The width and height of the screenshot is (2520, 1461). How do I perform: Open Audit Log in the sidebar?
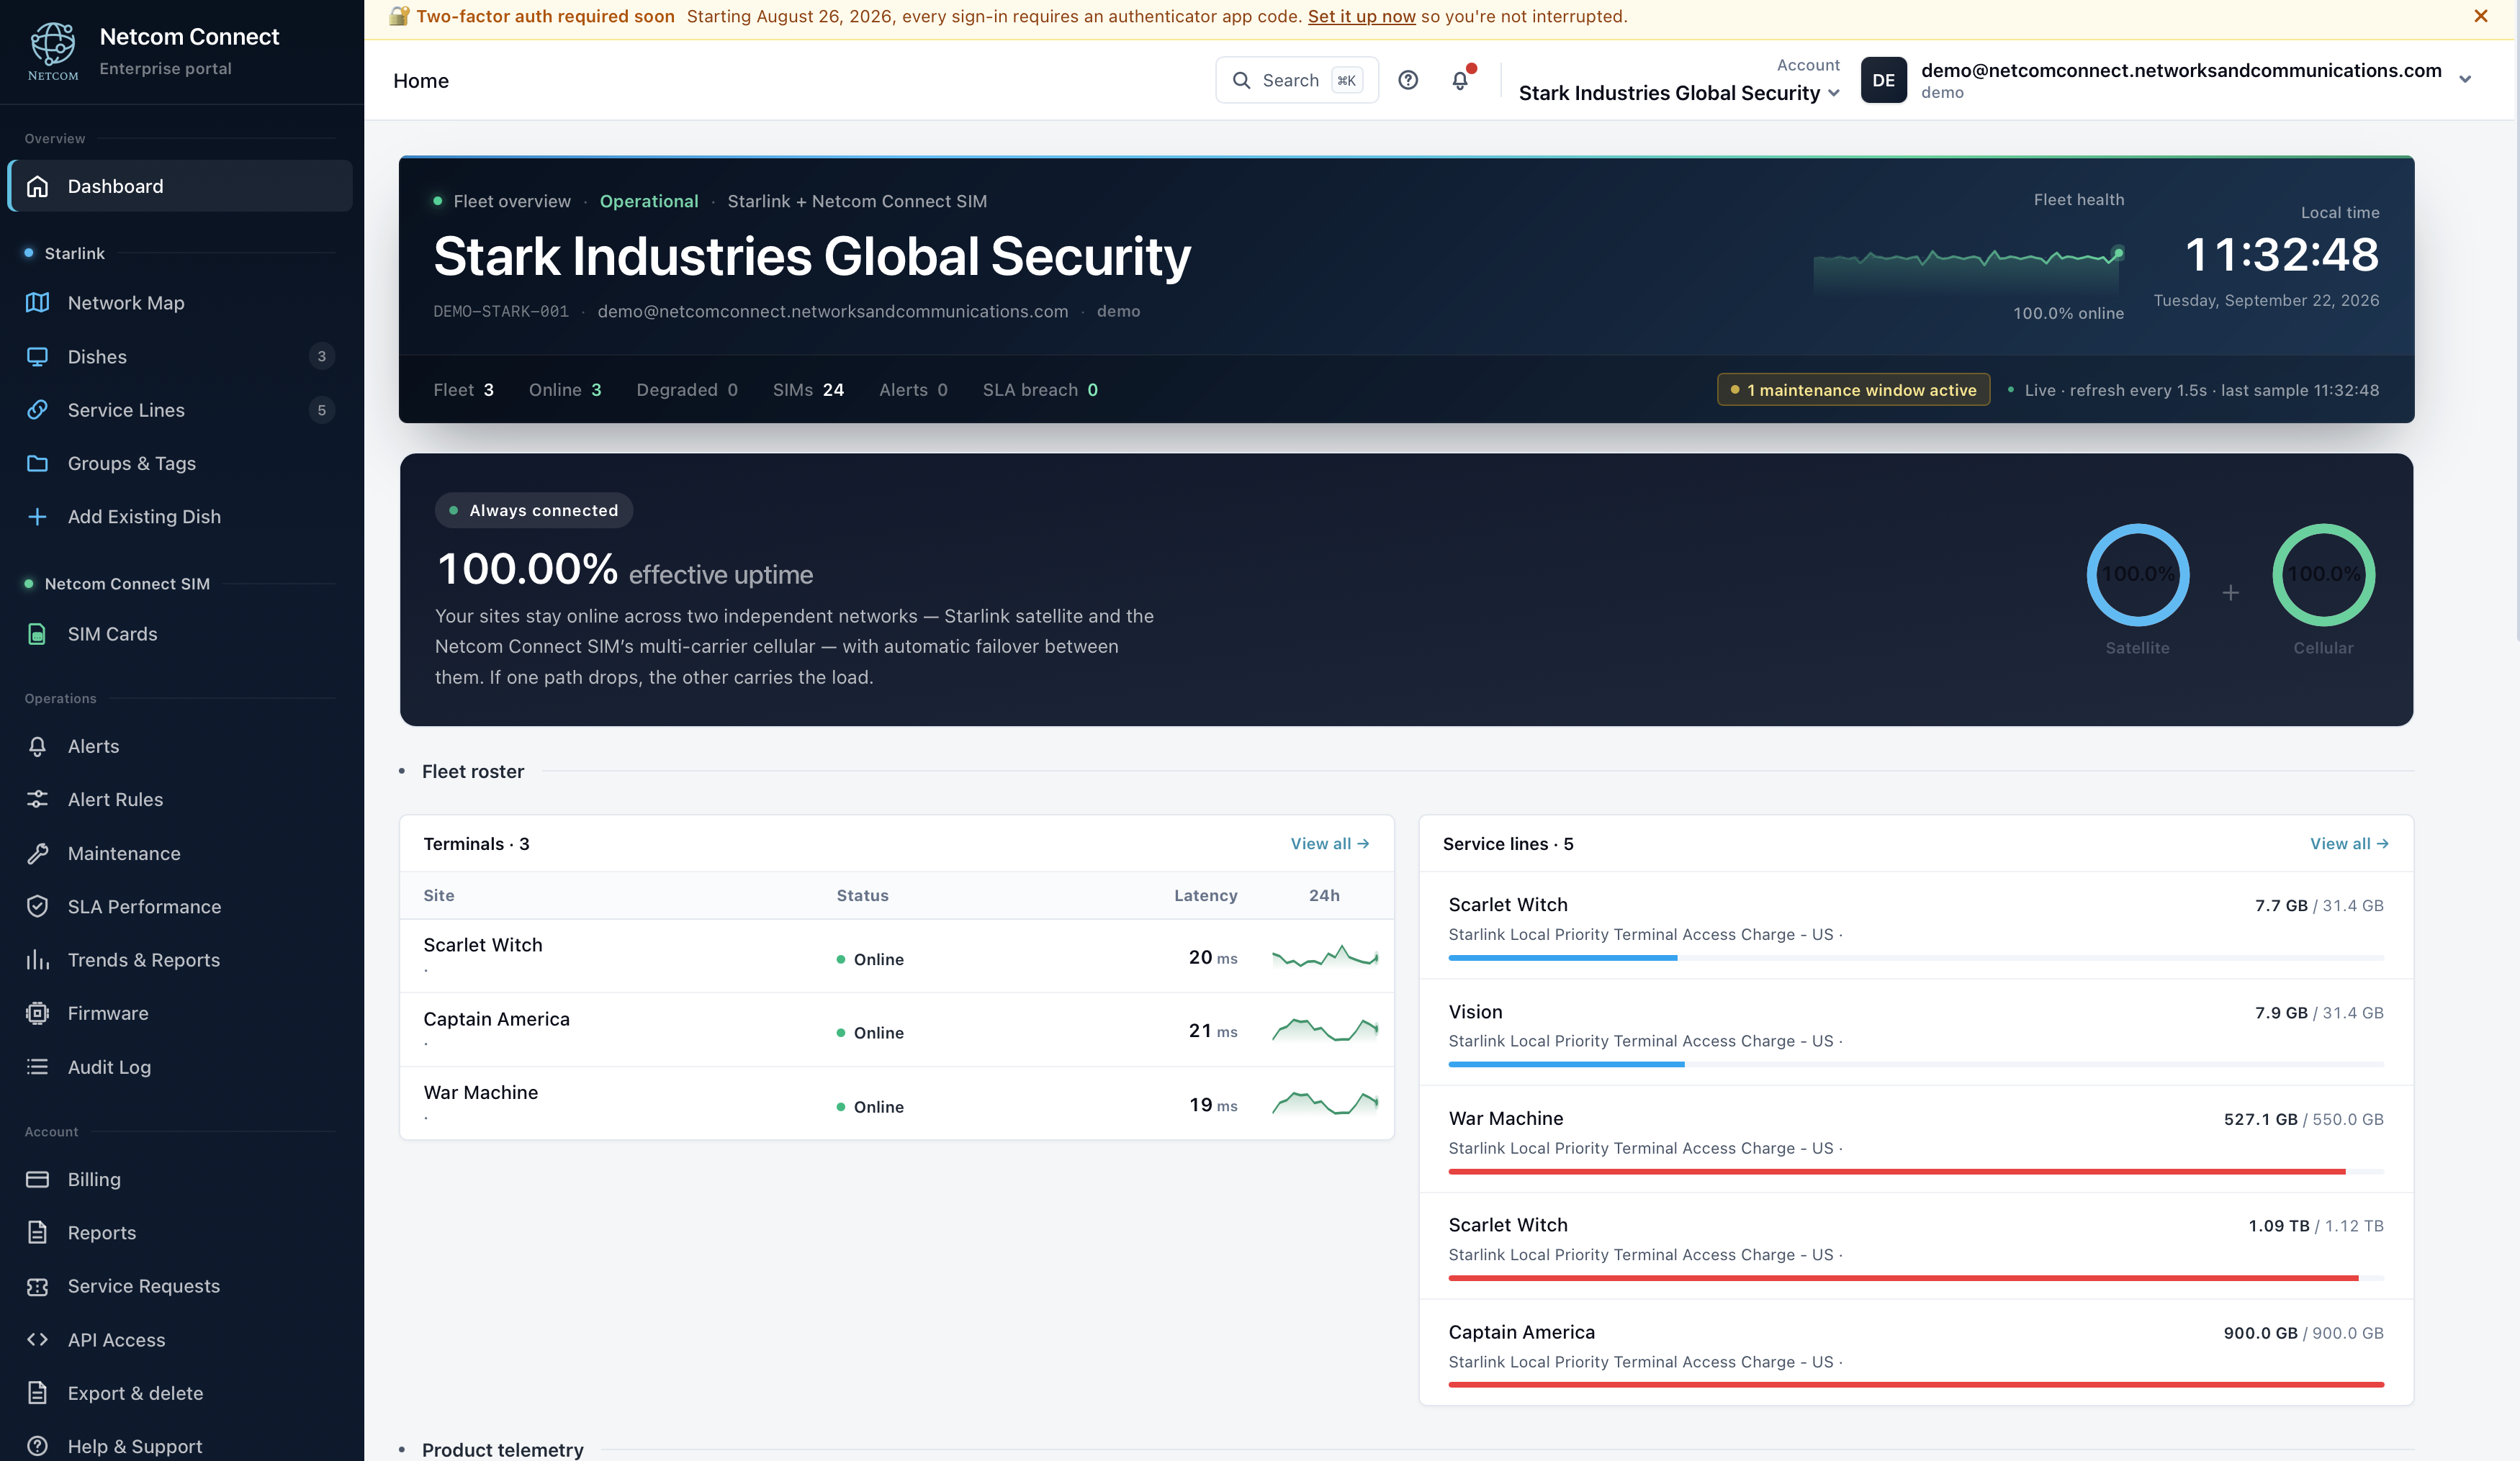[x=180, y=1067]
